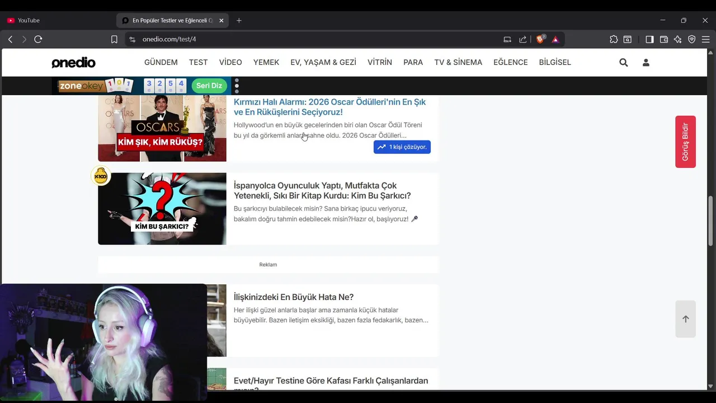Open a new browser tab
Screen dimensions: 716x403
click(x=239, y=20)
